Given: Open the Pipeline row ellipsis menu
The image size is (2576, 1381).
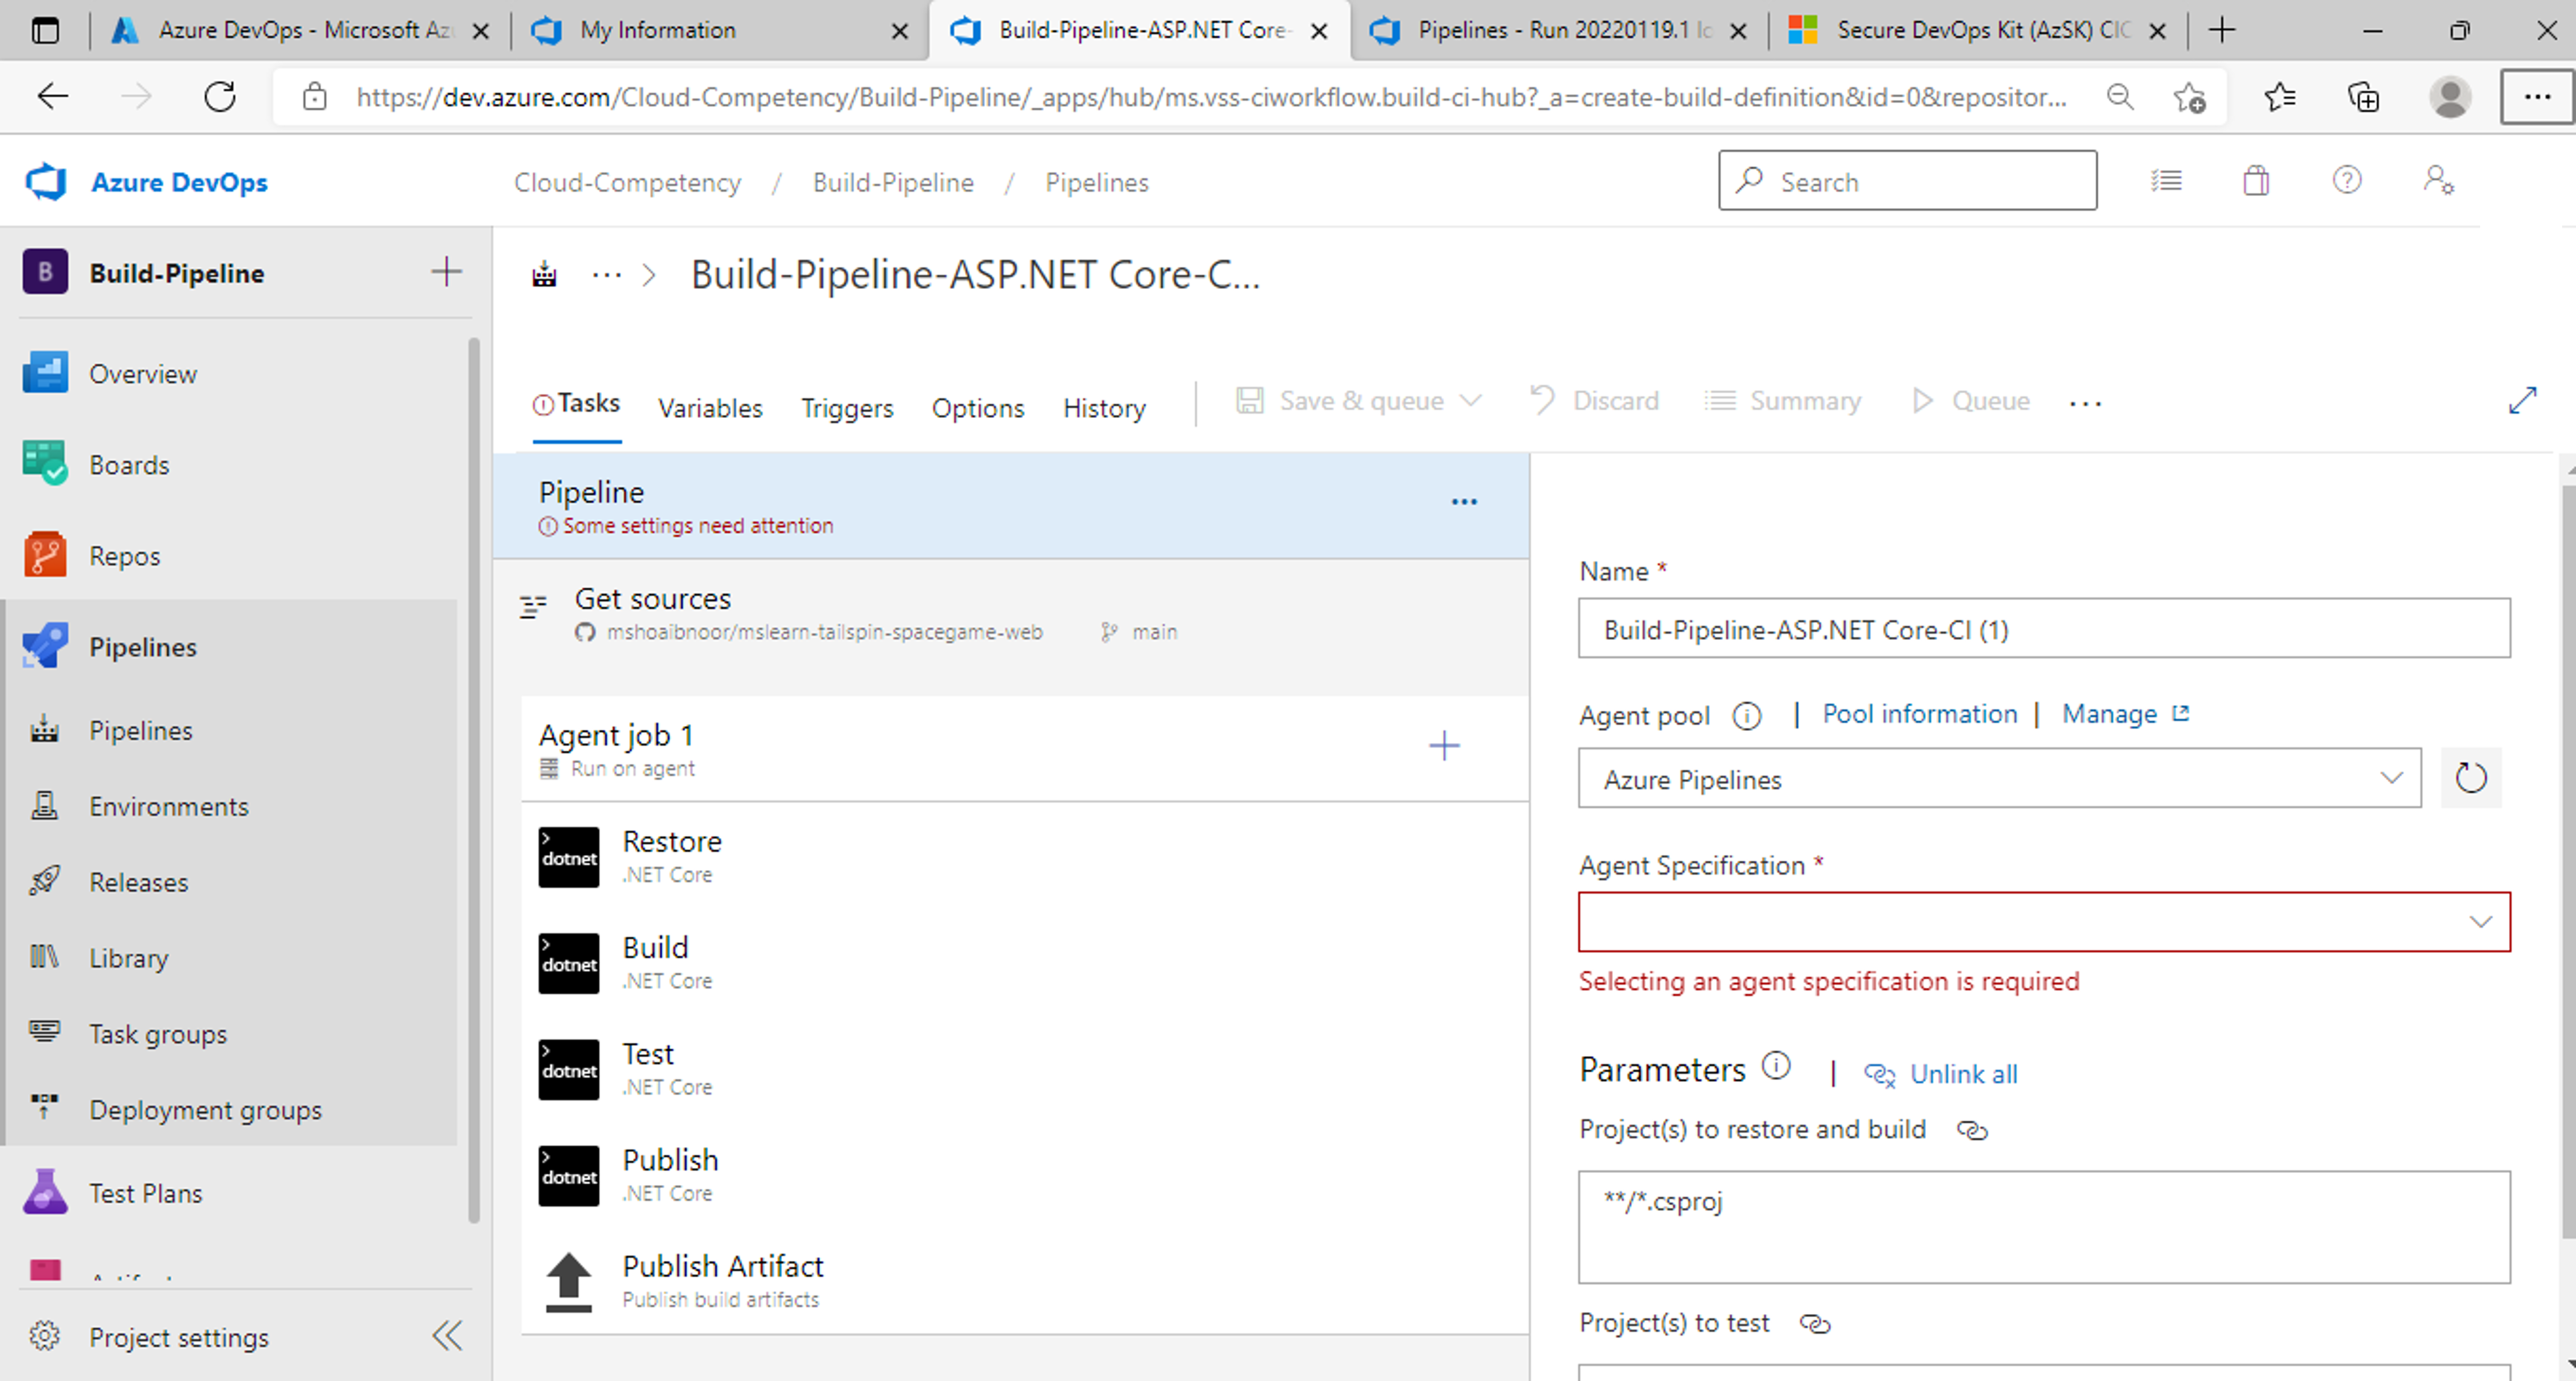Looking at the screenshot, I should click(1464, 502).
